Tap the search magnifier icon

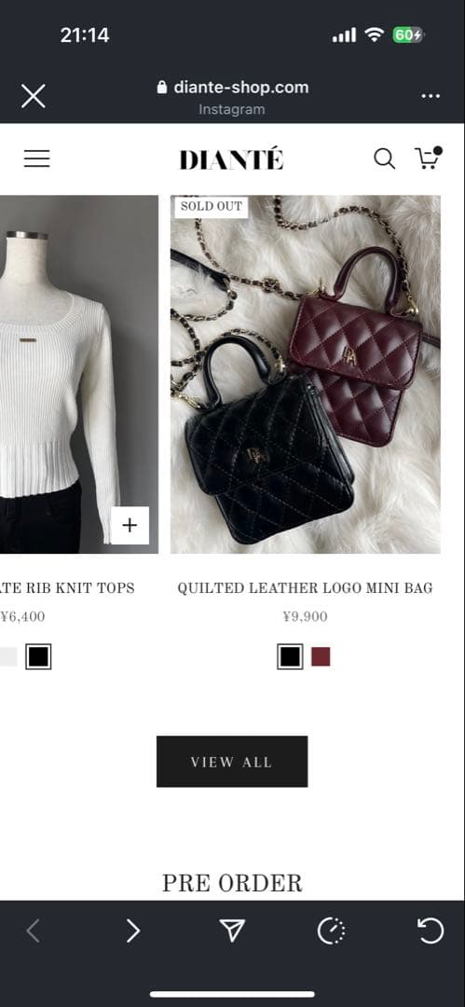click(384, 159)
